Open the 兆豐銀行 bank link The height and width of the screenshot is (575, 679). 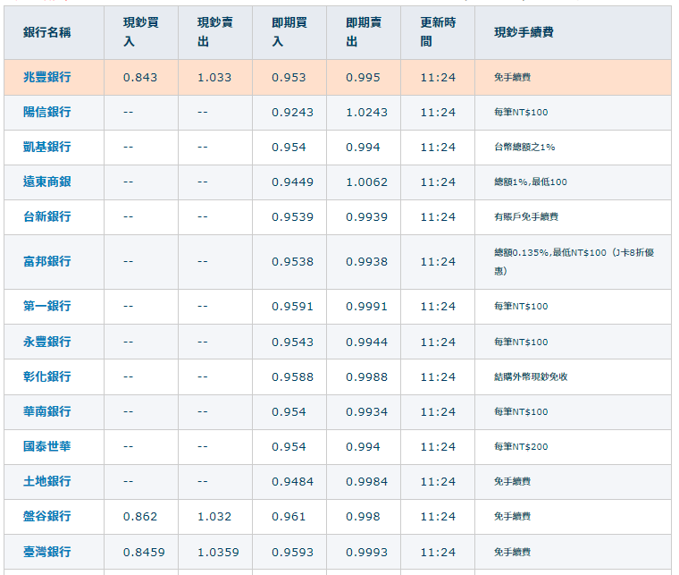point(47,78)
